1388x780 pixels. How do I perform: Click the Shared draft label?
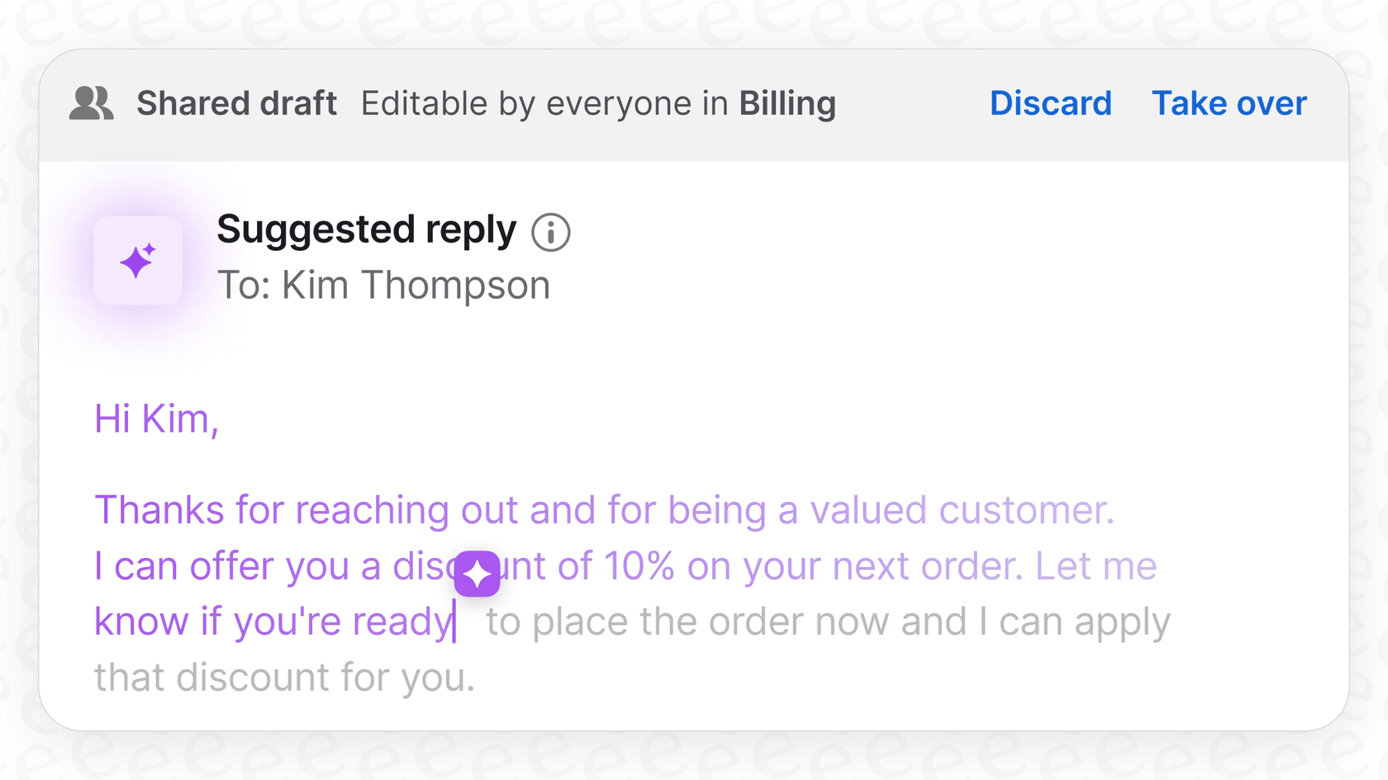pyautogui.click(x=236, y=103)
